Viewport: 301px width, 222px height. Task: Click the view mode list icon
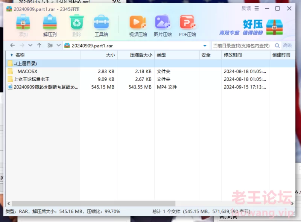(50, 46)
